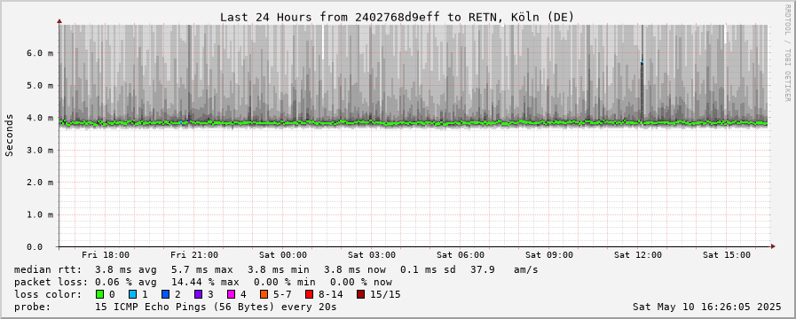Click the light blue loss color 1 swatch

click(132, 294)
